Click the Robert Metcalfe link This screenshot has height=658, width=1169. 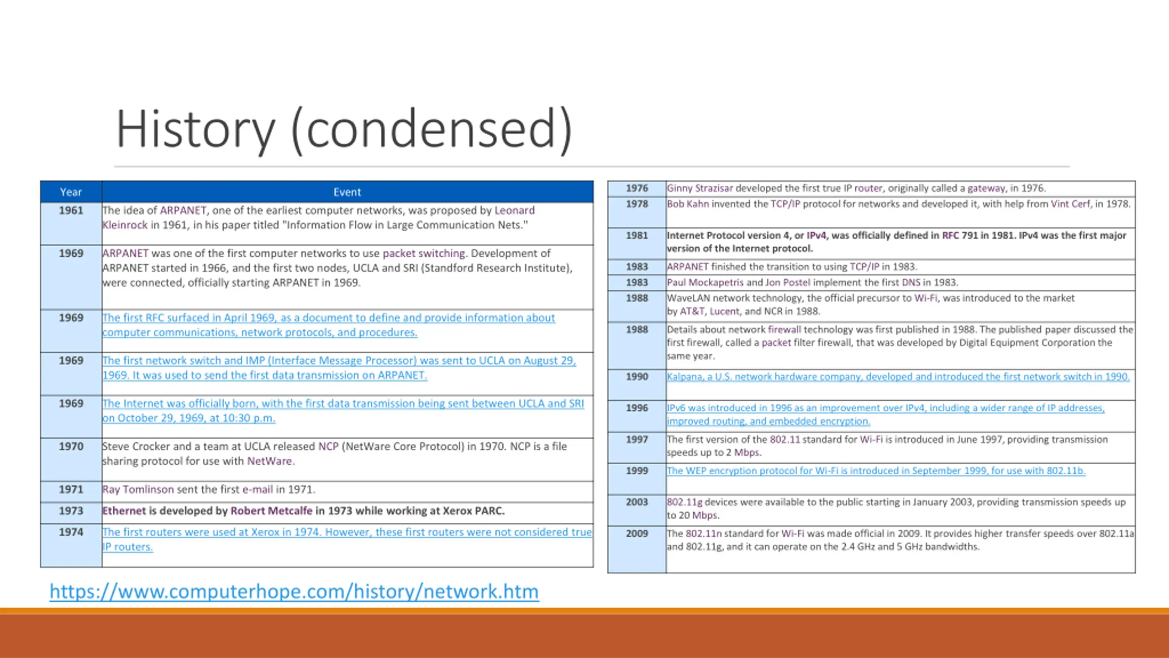coord(271,511)
